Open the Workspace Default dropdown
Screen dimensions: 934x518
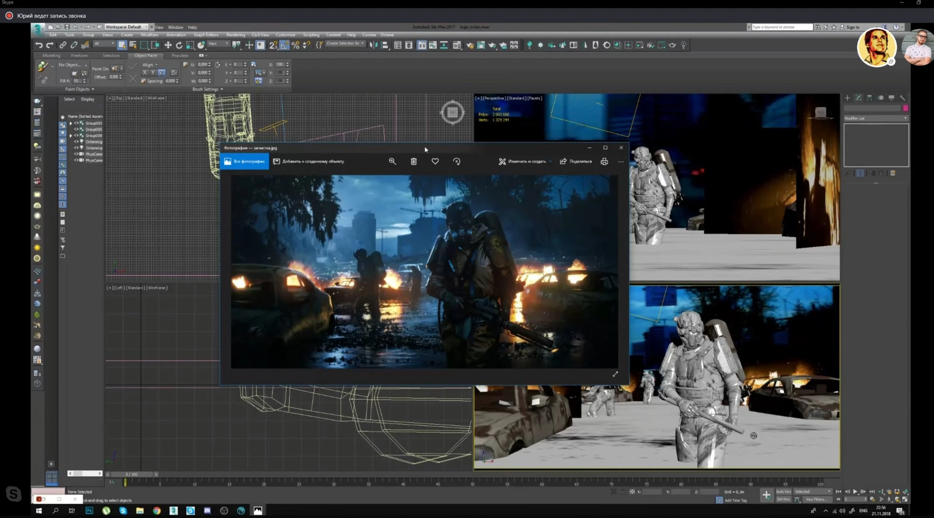click(x=126, y=27)
